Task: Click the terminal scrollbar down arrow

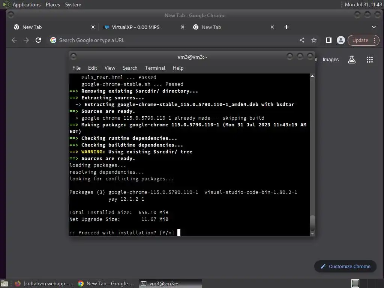Action: pos(312,234)
